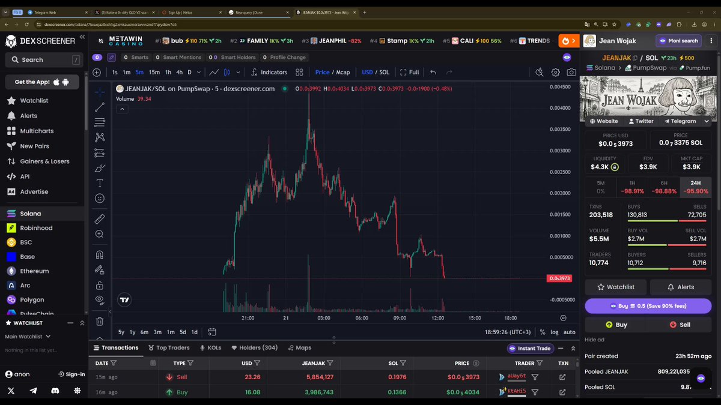
Task: Select the trend line drawing tool
Action: [x=100, y=107]
